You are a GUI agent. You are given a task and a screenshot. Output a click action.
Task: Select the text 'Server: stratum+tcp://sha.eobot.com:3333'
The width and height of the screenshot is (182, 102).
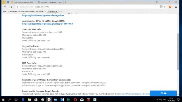[x=42, y=32]
